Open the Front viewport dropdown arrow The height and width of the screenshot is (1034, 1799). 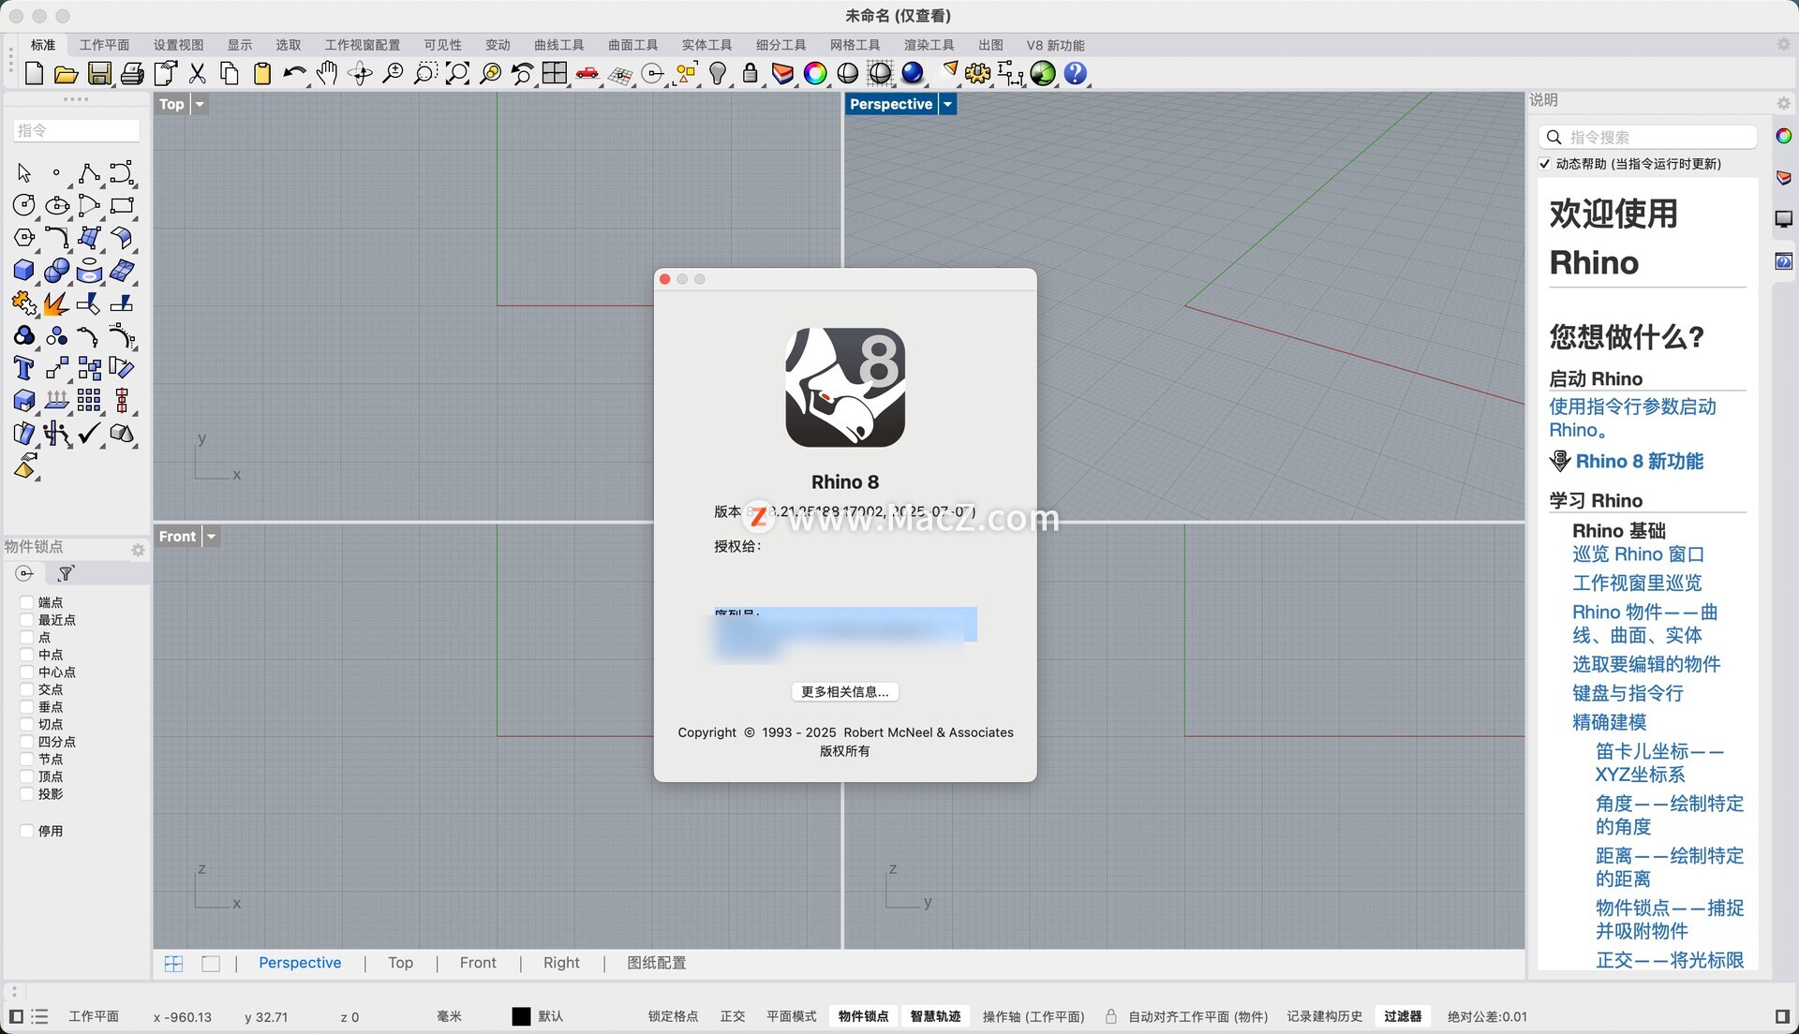click(212, 537)
